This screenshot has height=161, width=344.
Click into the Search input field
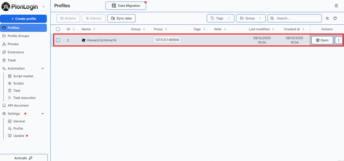(x=297, y=18)
